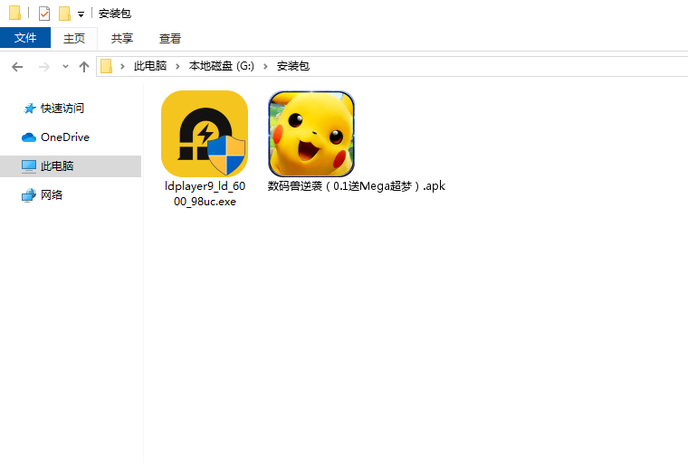
Task: Select OneDrive in the sidebar
Action: (x=64, y=137)
